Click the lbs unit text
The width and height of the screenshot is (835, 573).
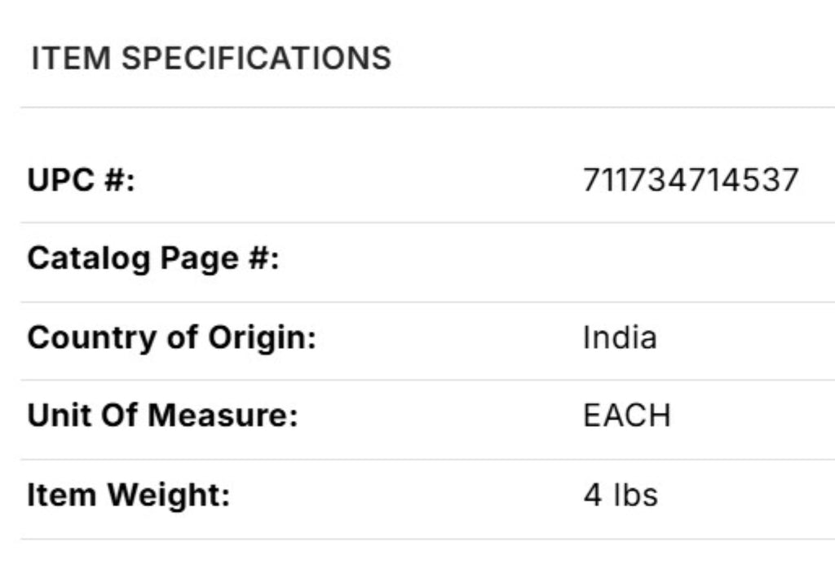[x=634, y=495]
